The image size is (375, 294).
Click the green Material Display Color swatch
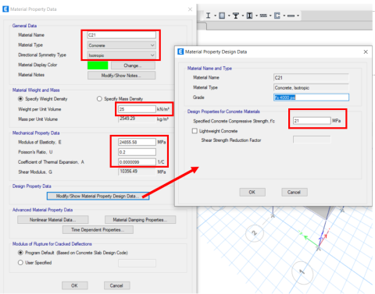click(x=98, y=66)
